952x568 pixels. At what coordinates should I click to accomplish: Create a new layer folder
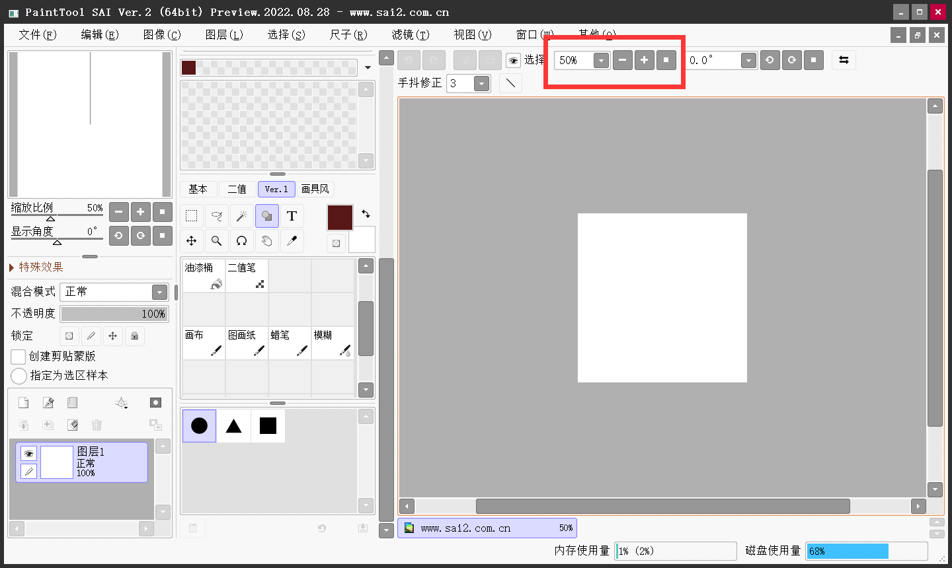[73, 403]
